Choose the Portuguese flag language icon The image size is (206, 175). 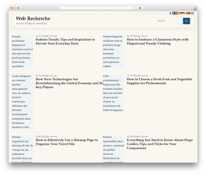point(189,13)
